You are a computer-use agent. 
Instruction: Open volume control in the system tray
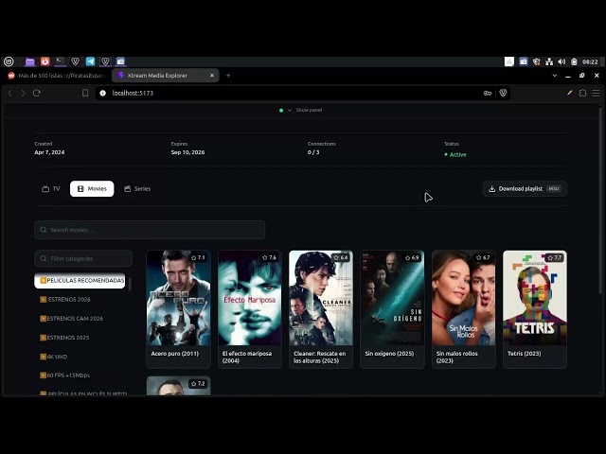pyautogui.click(x=561, y=61)
